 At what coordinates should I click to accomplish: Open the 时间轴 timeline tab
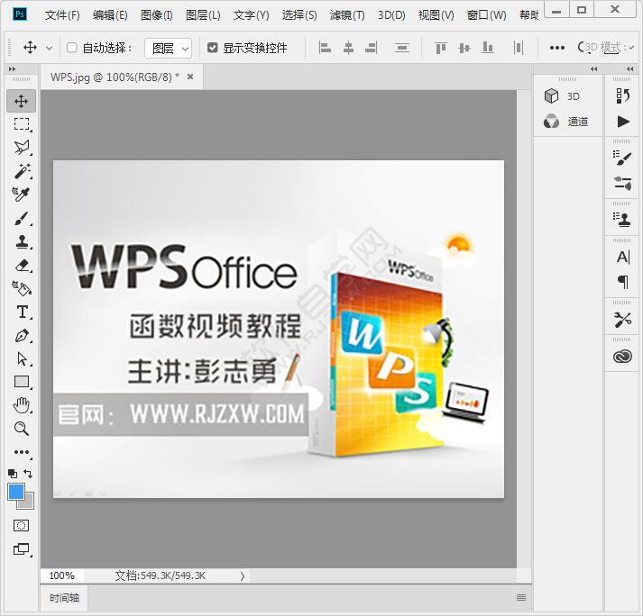[x=64, y=597]
